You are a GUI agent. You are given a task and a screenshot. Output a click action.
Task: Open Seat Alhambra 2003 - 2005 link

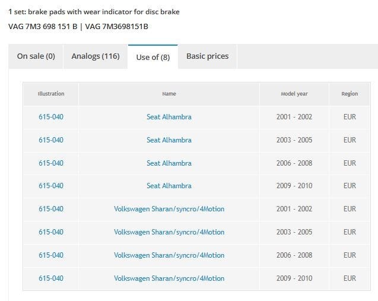169,140
